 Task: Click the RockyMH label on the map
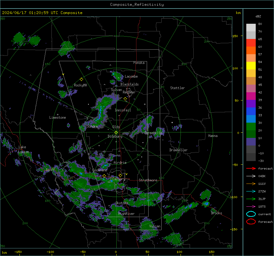[x=80, y=85]
